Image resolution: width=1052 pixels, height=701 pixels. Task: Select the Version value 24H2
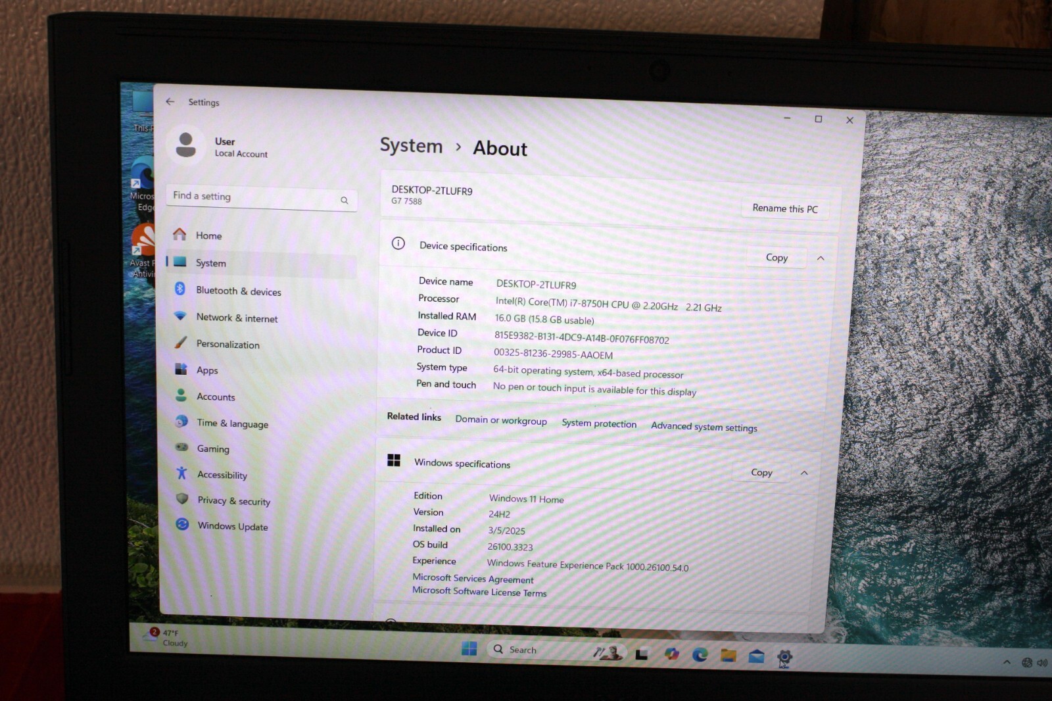(x=499, y=514)
